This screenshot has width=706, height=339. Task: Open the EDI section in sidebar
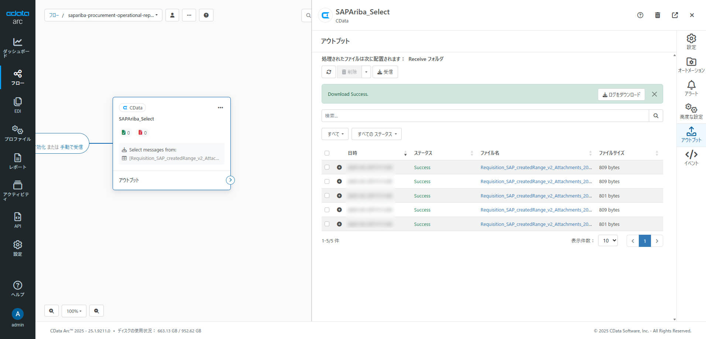point(17,105)
